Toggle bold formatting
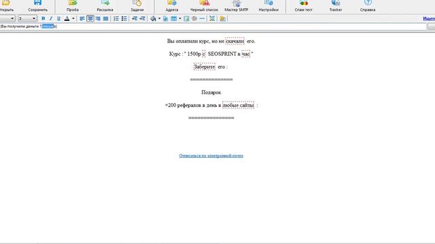The width and height of the screenshot is (435, 244). click(43, 18)
